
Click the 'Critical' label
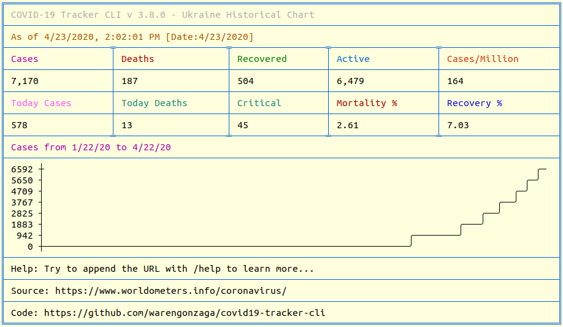(259, 103)
